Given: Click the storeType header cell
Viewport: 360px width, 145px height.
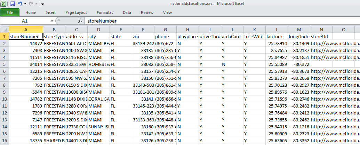Looking at the screenshot, I should (x=54, y=36).
